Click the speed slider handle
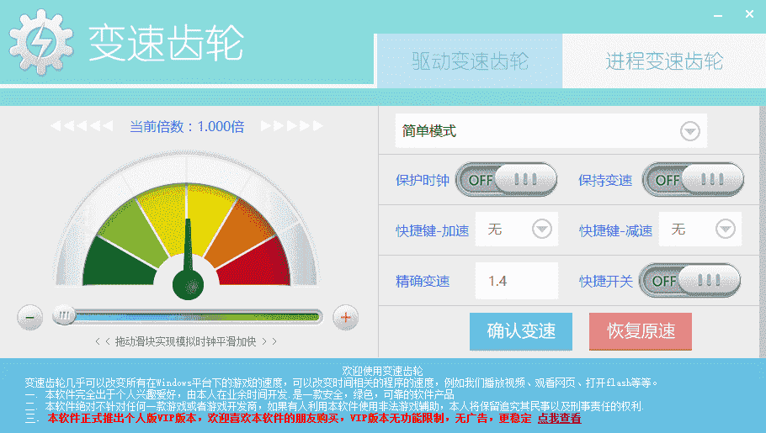Screen dimensions: 766x433 (x=63, y=316)
